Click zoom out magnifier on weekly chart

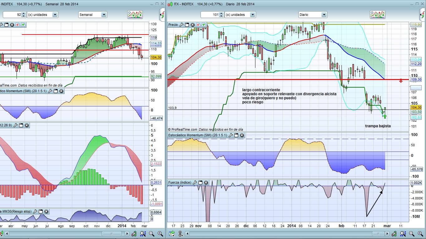pyautogui.click(x=152, y=233)
